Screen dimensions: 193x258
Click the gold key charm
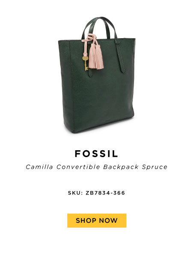click(x=86, y=64)
